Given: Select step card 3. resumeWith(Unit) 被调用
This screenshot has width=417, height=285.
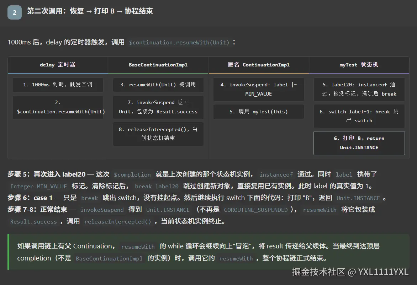Looking at the screenshot, I should (x=158, y=85).
